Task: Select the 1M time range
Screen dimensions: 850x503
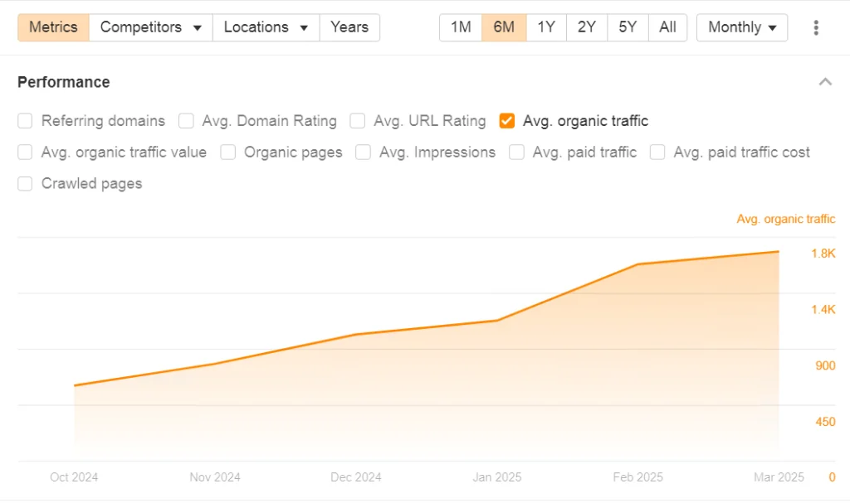Action: tap(461, 27)
